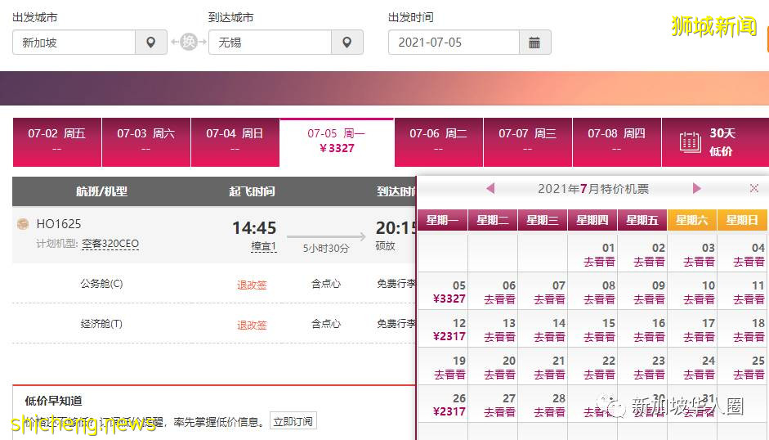Click the 到达城市 input showing 无锡

(270, 43)
